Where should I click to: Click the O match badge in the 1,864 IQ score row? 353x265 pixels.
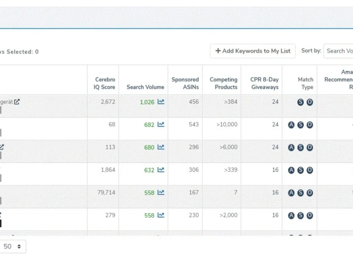[x=310, y=170]
